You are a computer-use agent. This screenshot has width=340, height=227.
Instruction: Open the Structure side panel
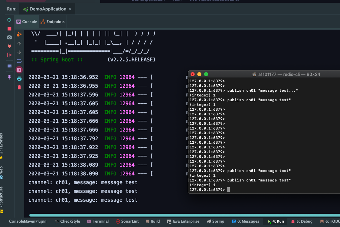[1, 200]
